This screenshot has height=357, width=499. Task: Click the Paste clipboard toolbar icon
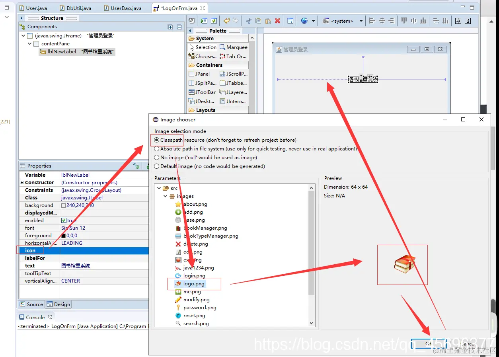pos(268,21)
